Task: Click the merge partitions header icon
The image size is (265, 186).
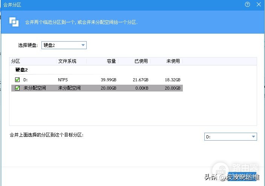Action: pyautogui.click(x=14, y=22)
